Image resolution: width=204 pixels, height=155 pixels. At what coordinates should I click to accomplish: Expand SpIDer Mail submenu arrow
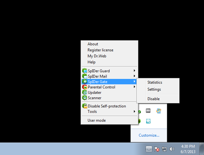click(x=135, y=76)
